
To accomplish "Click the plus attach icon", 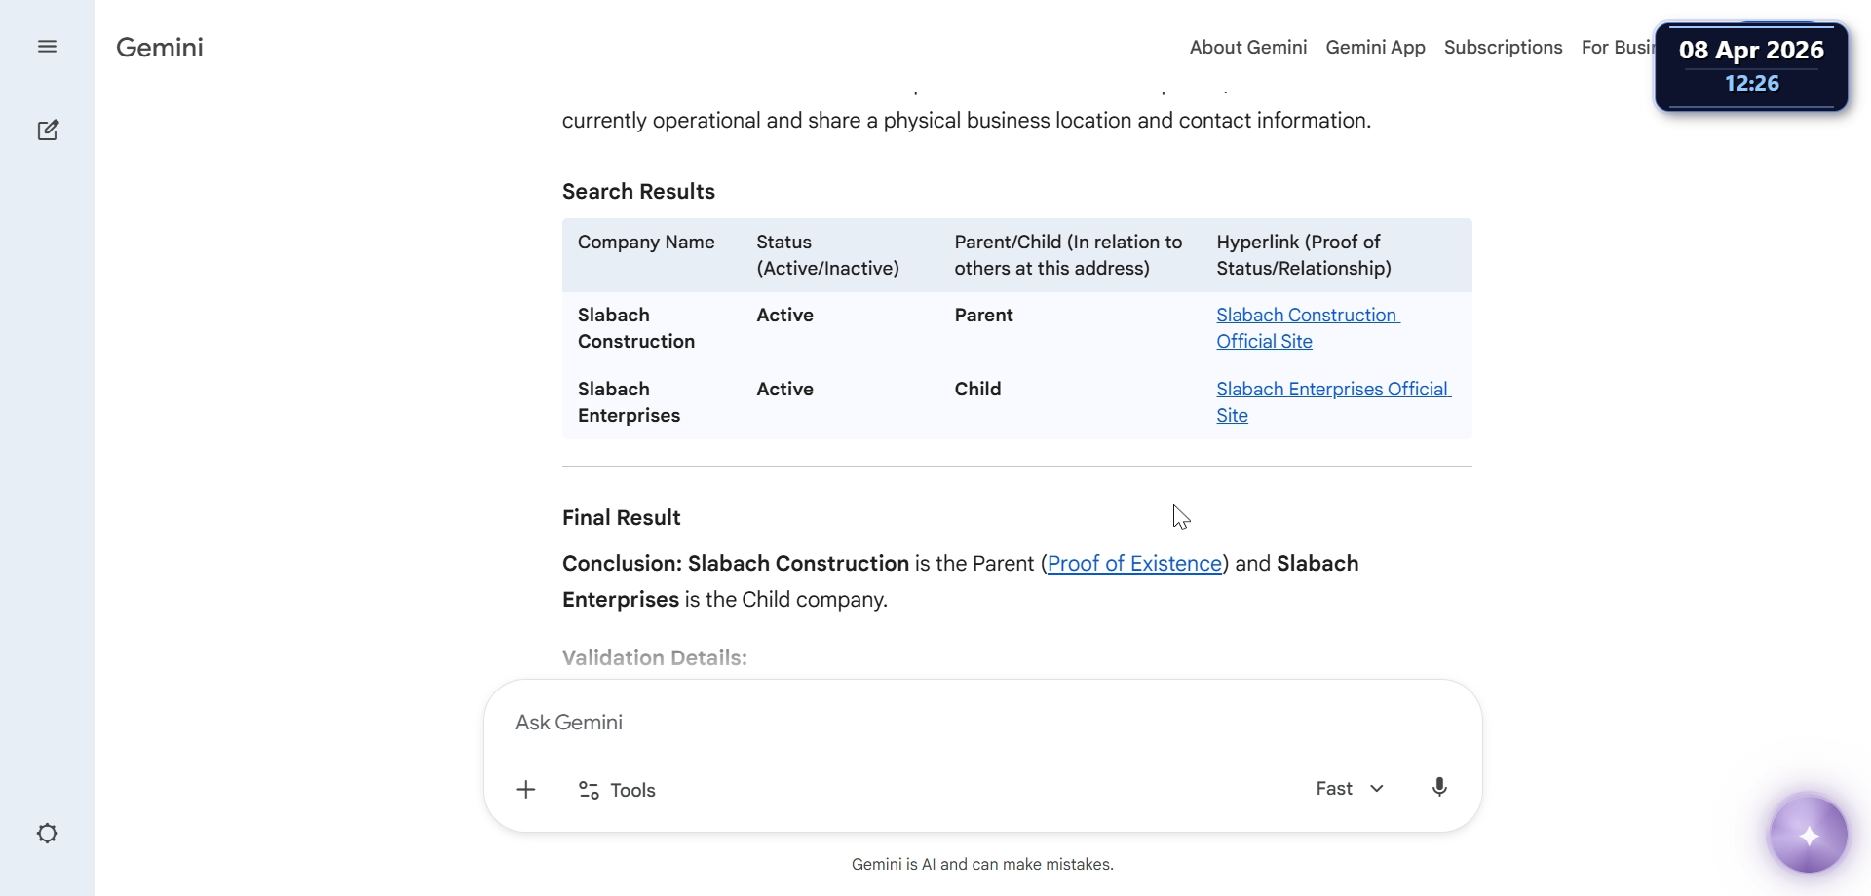I will click(x=526, y=790).
